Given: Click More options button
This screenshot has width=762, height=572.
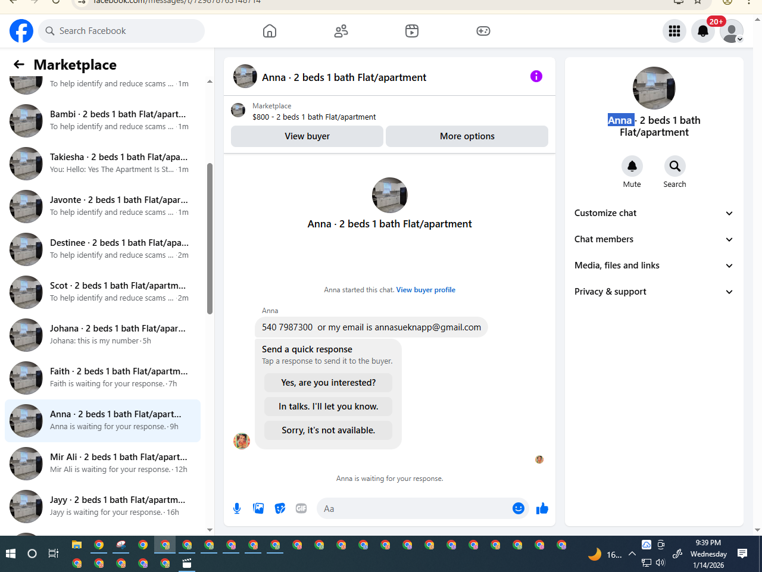Looking at the screenshot, I should [x=467, y=136].
